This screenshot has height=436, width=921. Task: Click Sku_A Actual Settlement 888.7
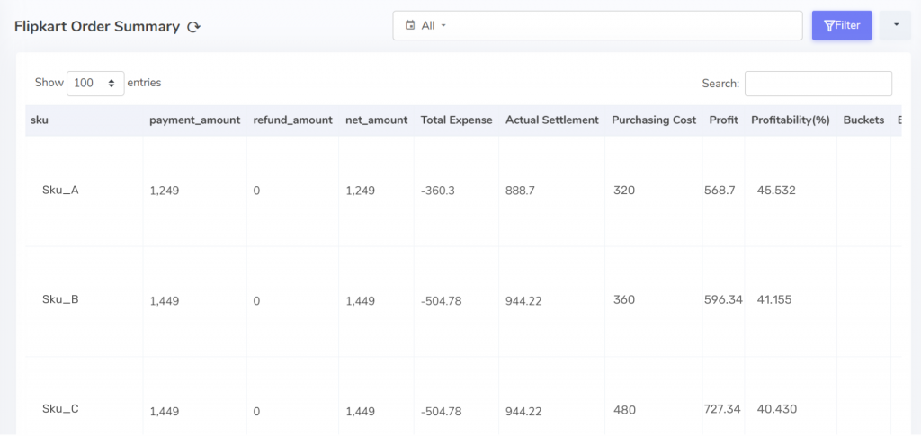pos(520,191)
